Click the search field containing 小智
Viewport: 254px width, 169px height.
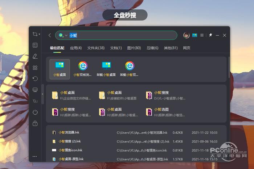coord(116,35)
